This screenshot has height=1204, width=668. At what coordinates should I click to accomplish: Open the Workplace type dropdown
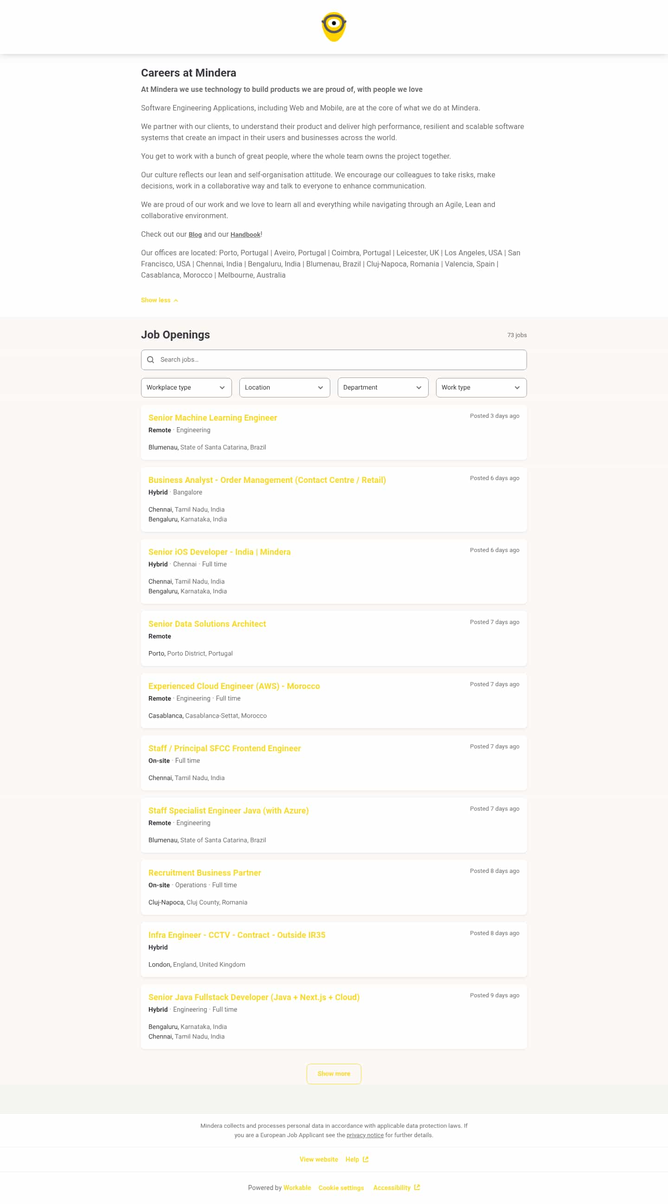186,387
